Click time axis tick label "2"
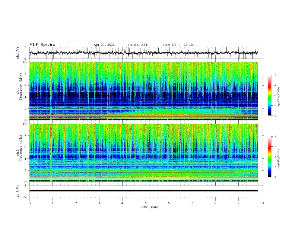 coord(76,203)
